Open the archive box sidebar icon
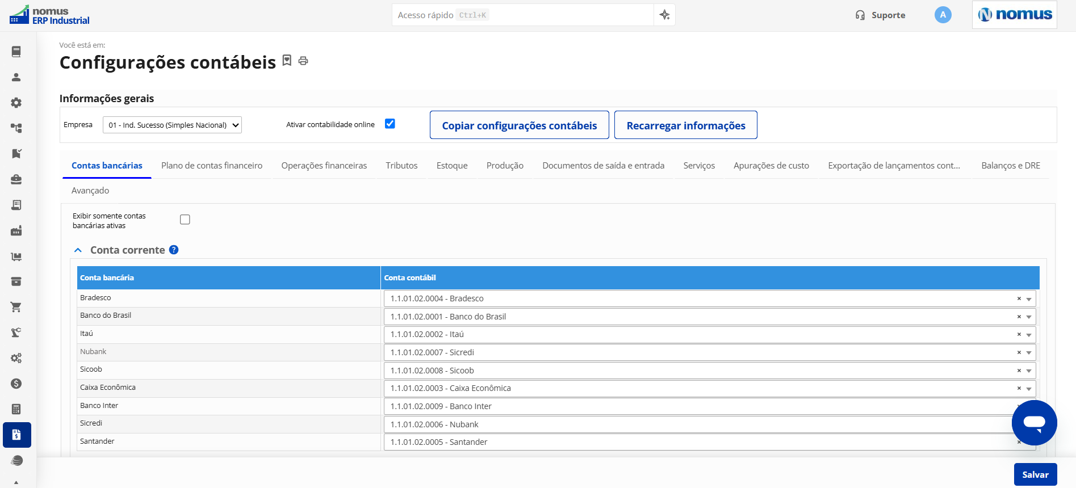This screenshot has height=488, width=1076. pyautogui.click(x=16, y=281)
